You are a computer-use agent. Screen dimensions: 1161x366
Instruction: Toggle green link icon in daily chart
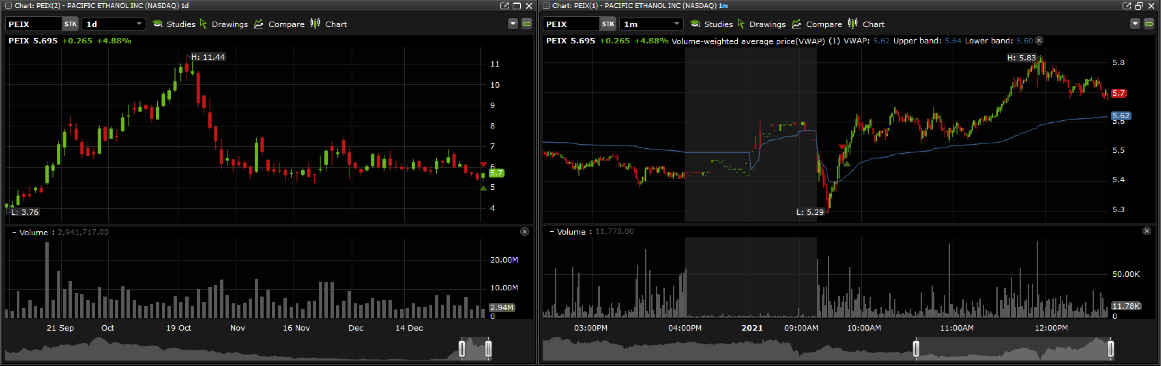pos(526,24)
